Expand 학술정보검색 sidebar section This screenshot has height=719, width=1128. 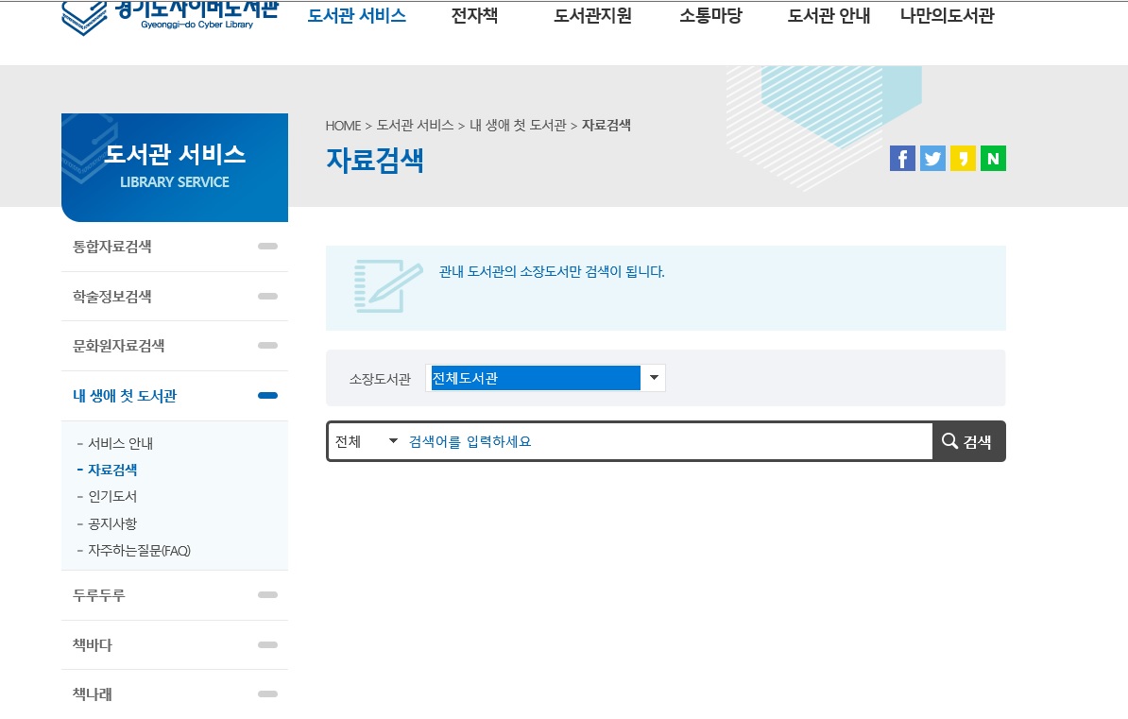tap(175, 296)
